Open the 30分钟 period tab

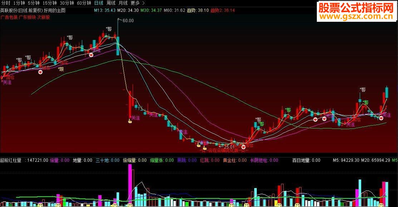click(x=67, y=3)
